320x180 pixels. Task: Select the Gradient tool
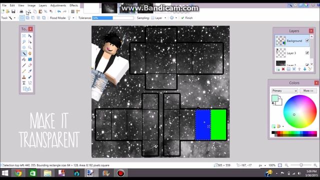30,59
